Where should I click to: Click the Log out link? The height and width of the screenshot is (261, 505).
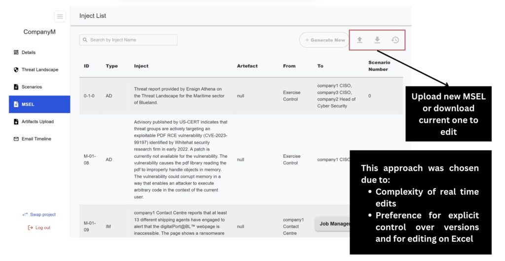tap(39, 227)
